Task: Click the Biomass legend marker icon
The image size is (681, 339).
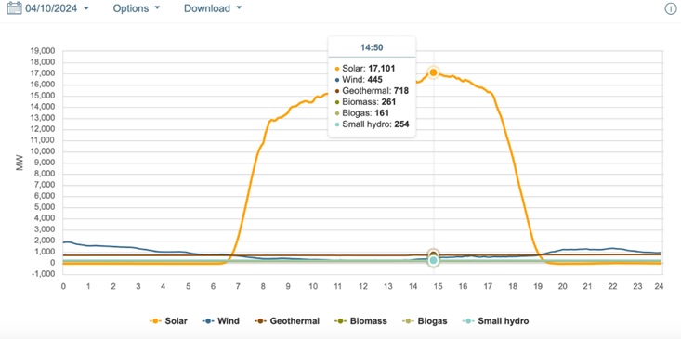Action: 340,321
